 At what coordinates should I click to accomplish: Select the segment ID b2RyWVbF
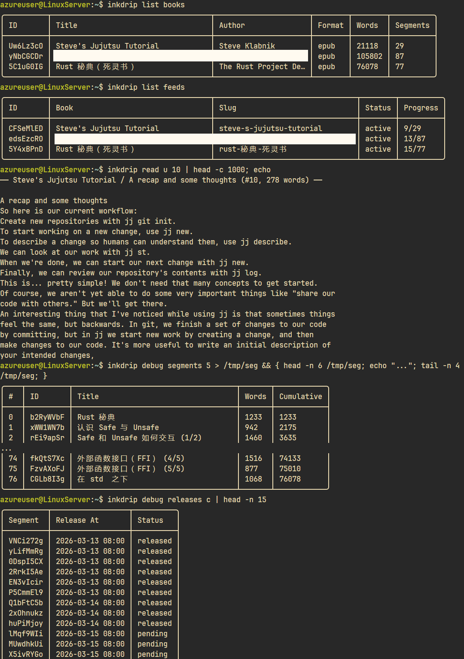[47, 417]
